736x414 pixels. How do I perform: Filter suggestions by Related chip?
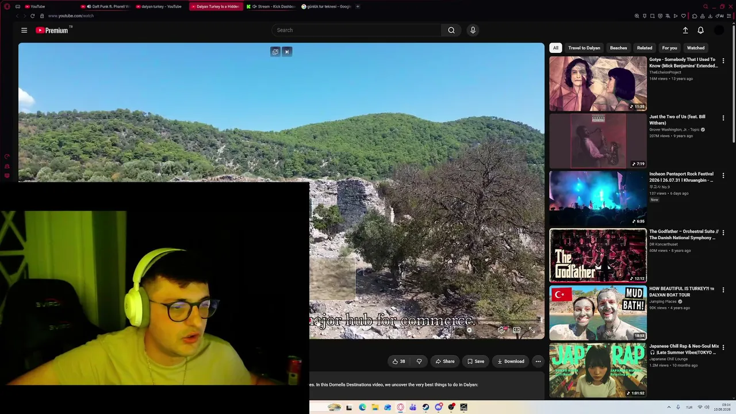[645, 48]
